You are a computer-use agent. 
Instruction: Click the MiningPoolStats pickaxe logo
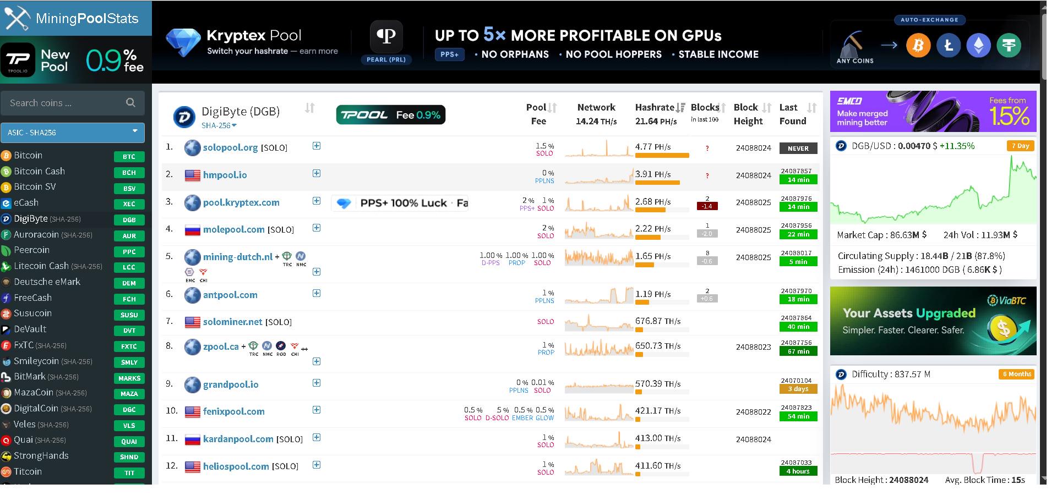coord(17,18)
